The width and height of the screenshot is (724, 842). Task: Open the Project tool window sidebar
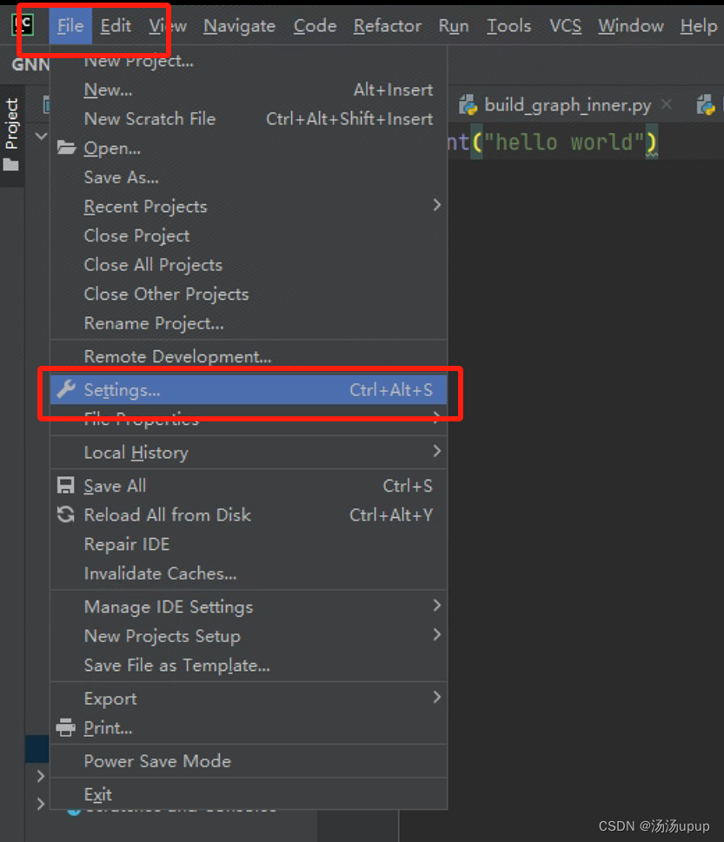(11, 134)
